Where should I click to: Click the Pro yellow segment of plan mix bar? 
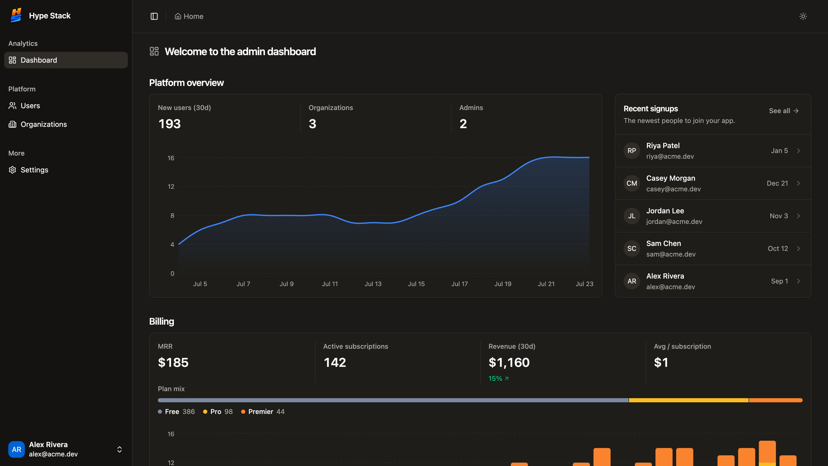[x=689, y=401]
